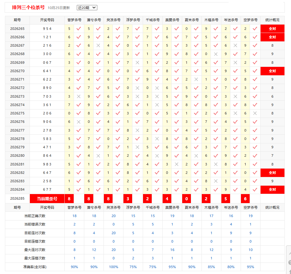Click the current kill number 0 for period 2026285
The height and width of the screenshot is (274, 291).
pos(187,199)
